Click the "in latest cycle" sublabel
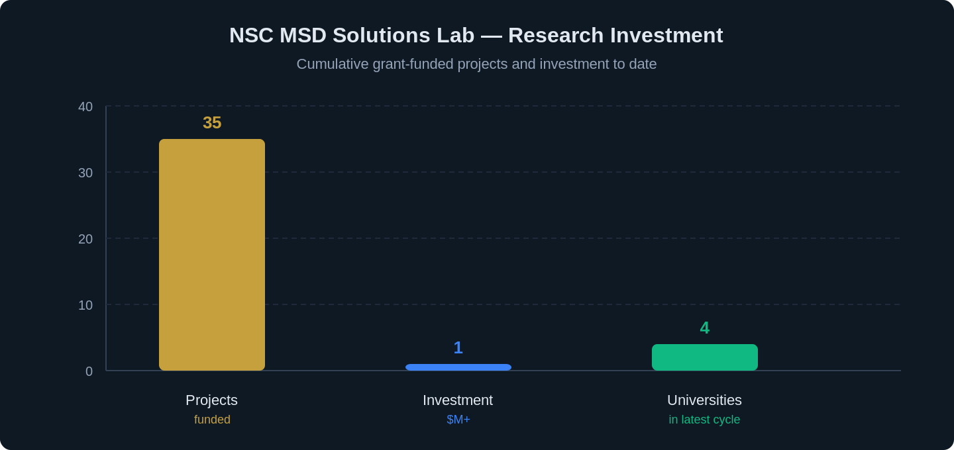 point(705,420)
